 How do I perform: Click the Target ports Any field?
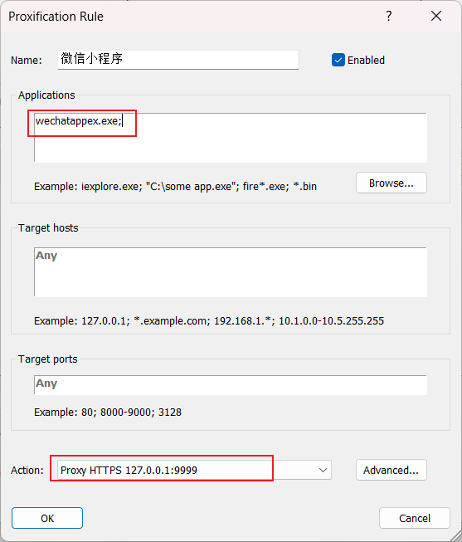click(x=231, y=385)
